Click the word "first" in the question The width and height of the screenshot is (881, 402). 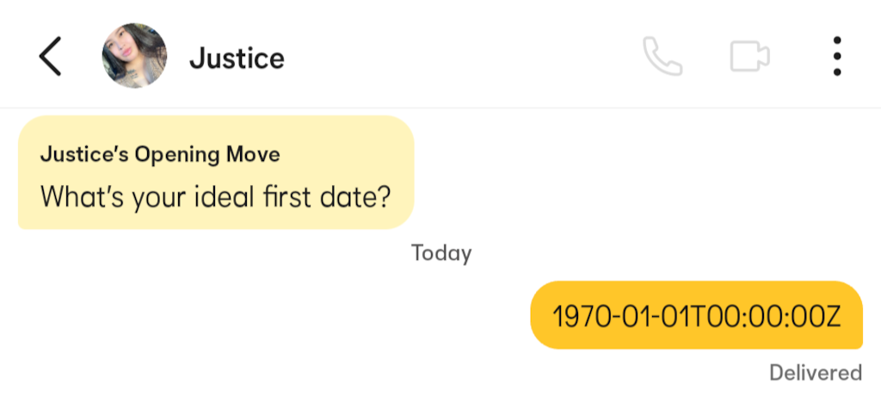[x=286, y=197]
